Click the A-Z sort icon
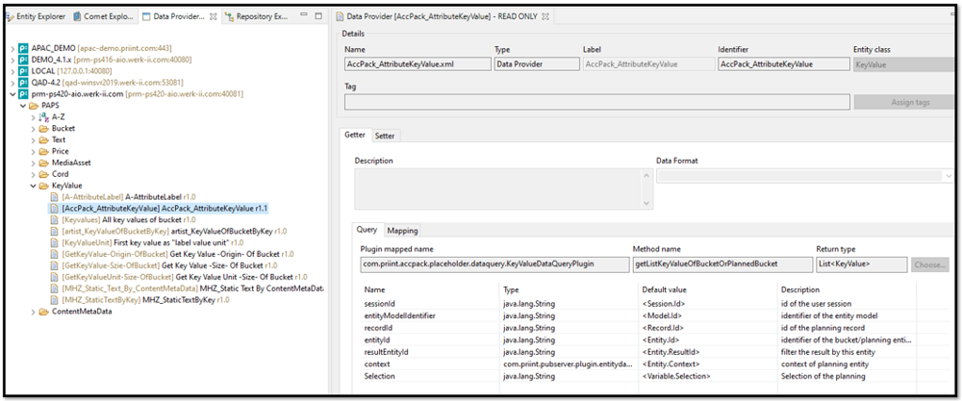 43,116
